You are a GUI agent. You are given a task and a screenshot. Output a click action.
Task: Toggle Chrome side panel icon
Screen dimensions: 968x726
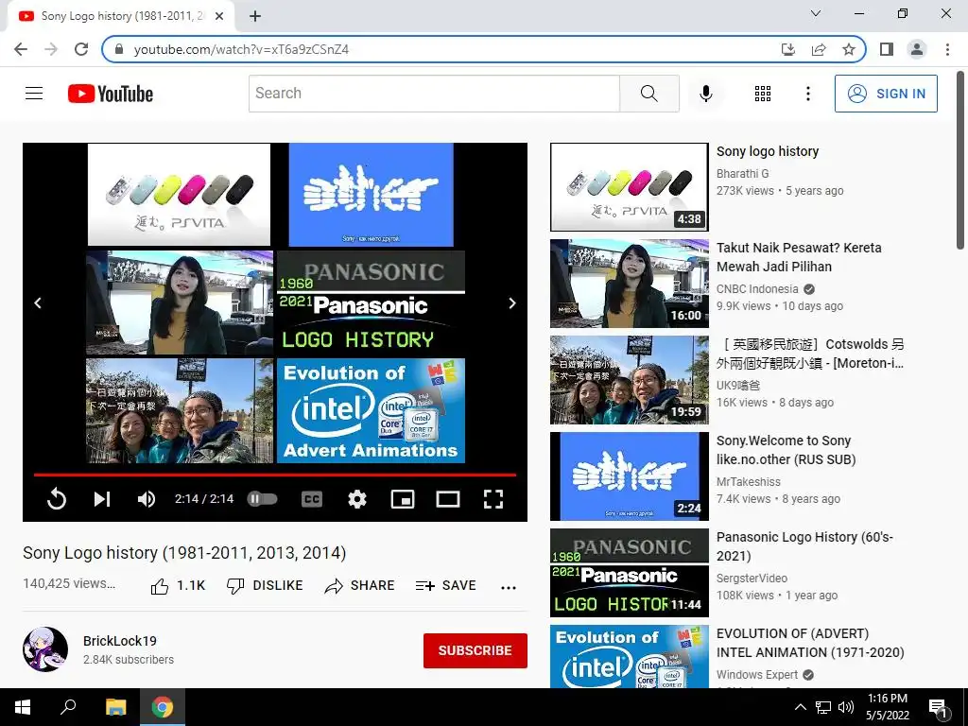coord(887,49)
